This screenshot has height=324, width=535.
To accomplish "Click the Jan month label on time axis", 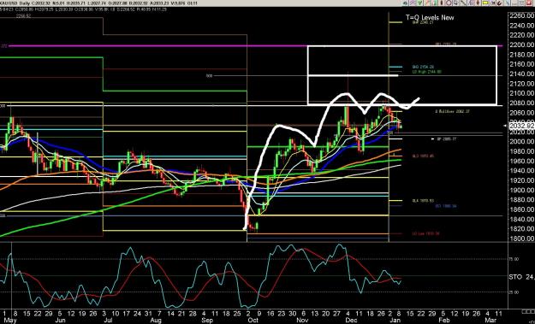I will pyautogui.click(x=395, y=321).
